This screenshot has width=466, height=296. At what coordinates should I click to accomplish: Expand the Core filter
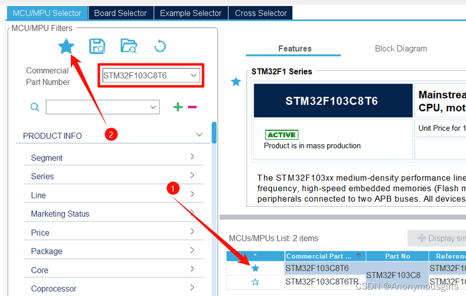[192, 269]
